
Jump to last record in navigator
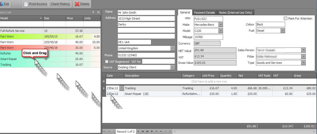(x=147, y=132)
